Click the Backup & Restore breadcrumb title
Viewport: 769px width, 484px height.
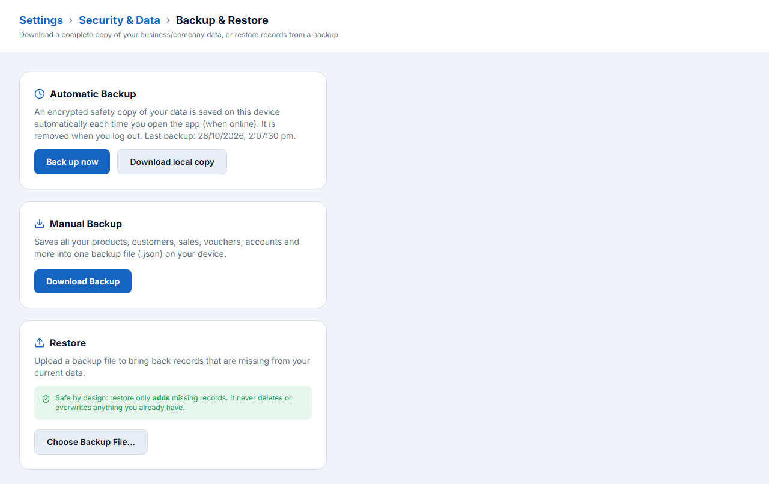tap(222, 20)
